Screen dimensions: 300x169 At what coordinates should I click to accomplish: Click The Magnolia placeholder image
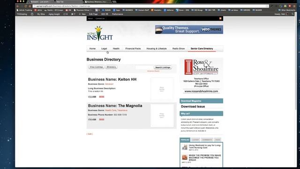point(162,115)
